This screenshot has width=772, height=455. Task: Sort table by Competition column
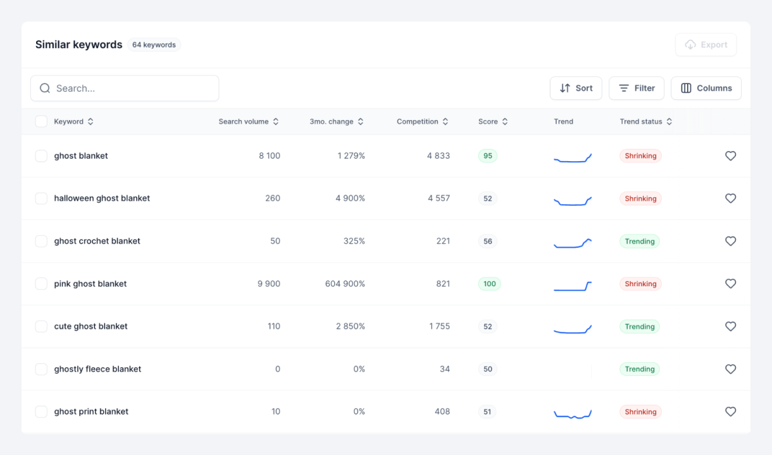click(x=422, y=121)
